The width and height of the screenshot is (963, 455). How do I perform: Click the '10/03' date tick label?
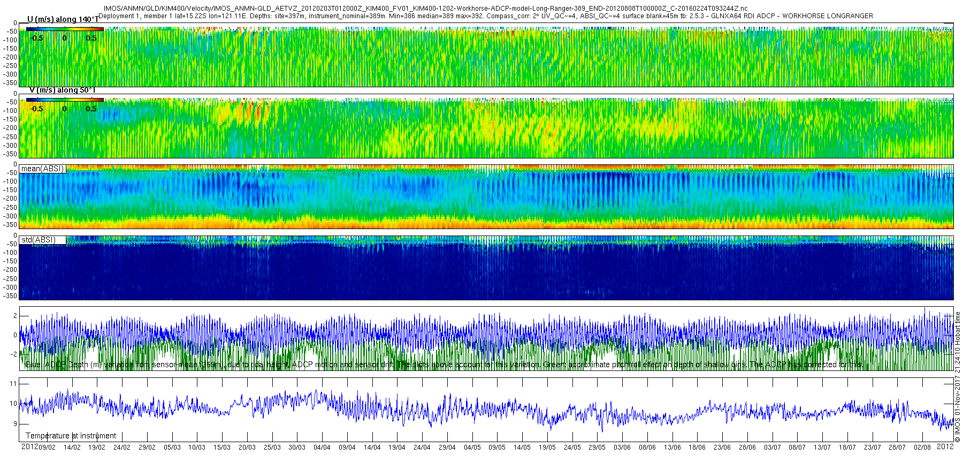196,447
